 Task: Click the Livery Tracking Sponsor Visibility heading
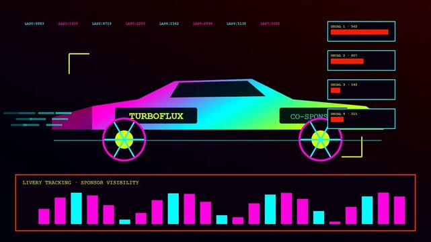pyautogui.click(x=81, y=183)
